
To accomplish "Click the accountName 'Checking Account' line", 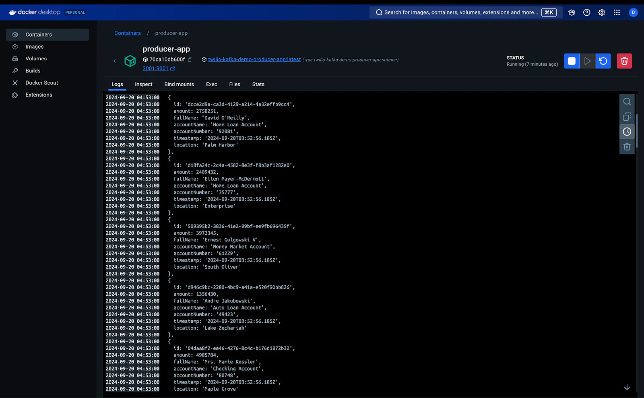I will pos(219,369).
